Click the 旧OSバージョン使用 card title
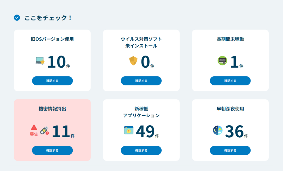Image resolution: width=283 pixels, height=171 pixels. [x=52, y=39]
